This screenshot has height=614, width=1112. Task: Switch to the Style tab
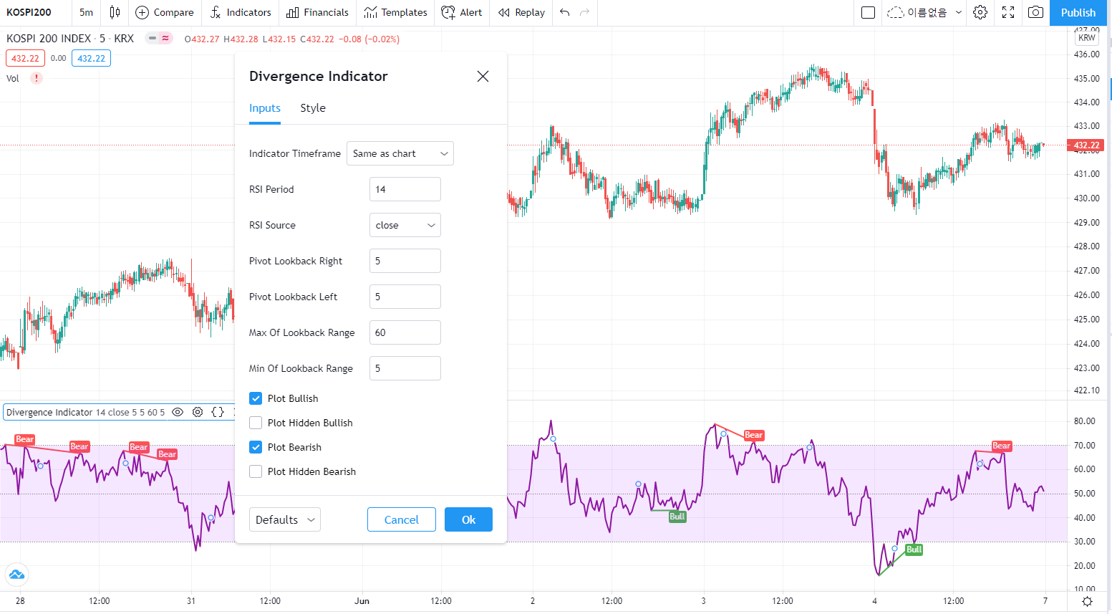coord(313,108)
